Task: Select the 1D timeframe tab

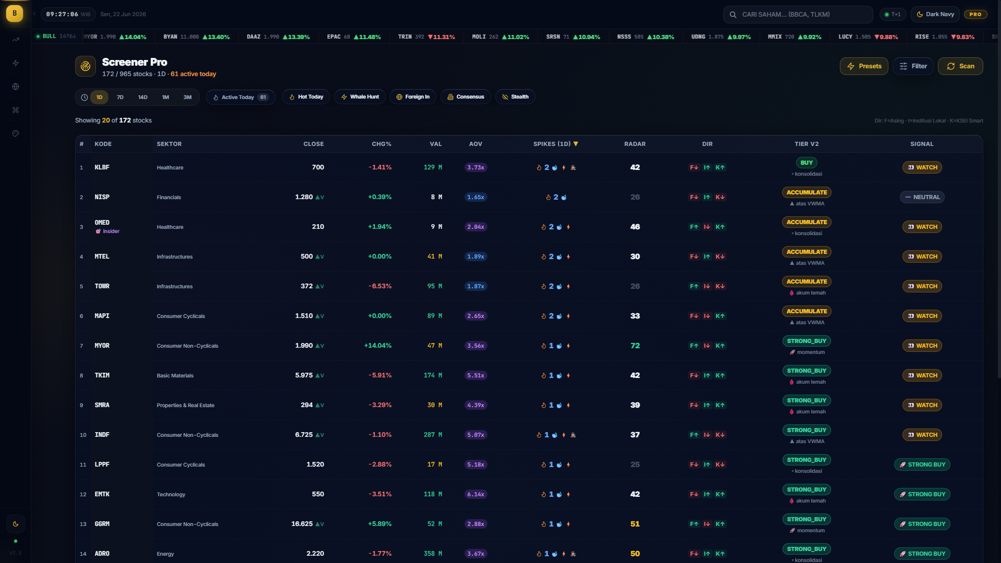Action: coord(100,97)
